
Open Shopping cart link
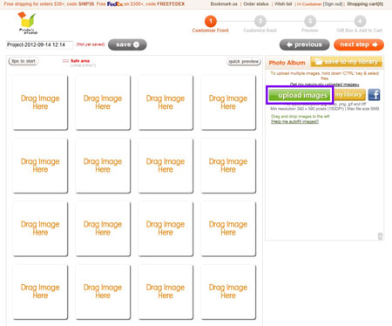pyautogui.click(x=365, y=4)
